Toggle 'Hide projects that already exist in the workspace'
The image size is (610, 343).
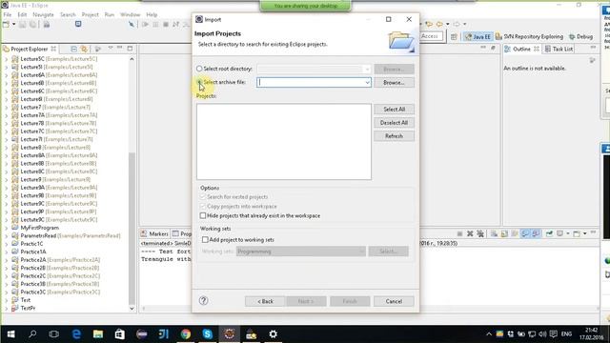pos(203,215)
